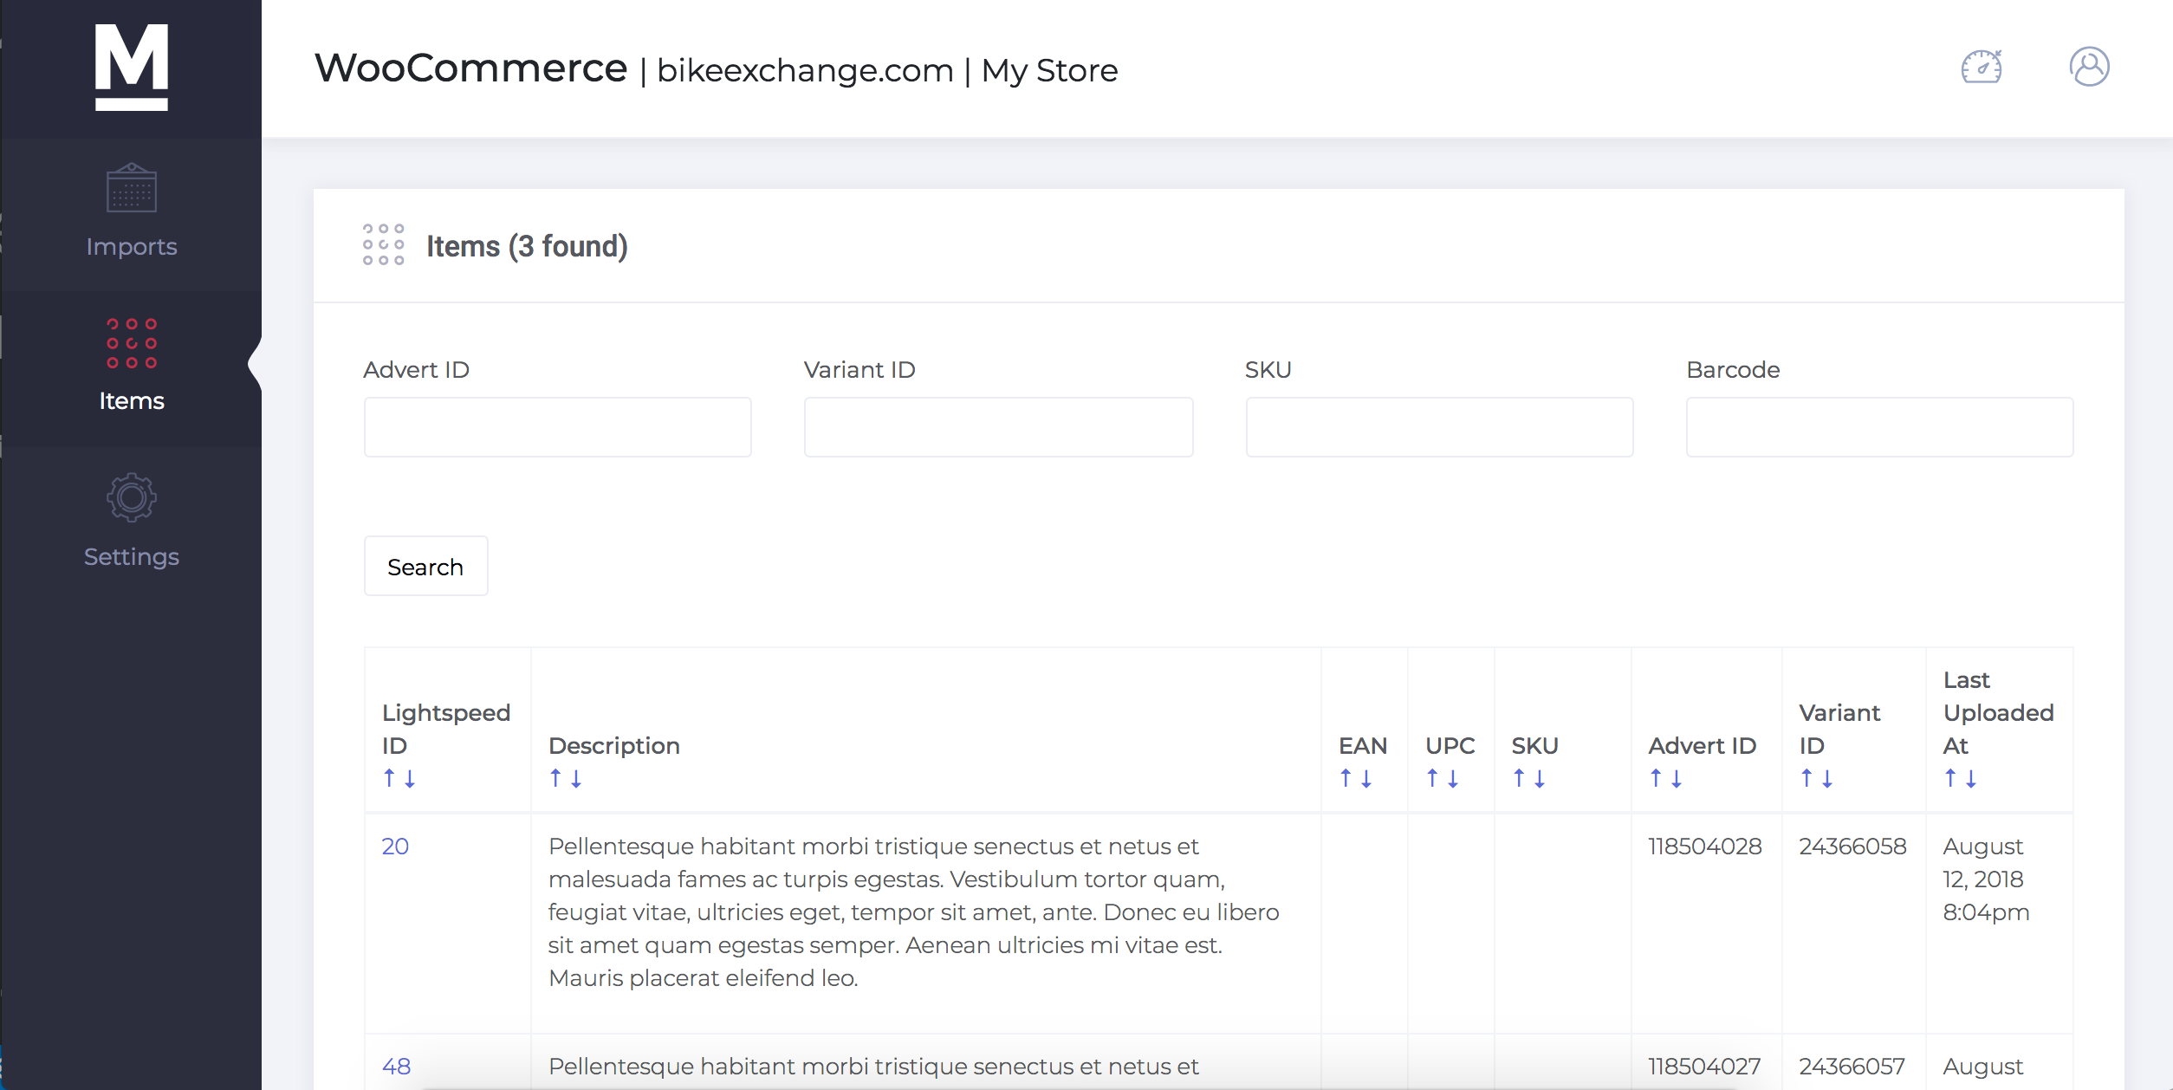Viewport: 2173px width, 1090px height.
Task: Click Advert ID value 118504027
Action: tap(1704, 1067)
